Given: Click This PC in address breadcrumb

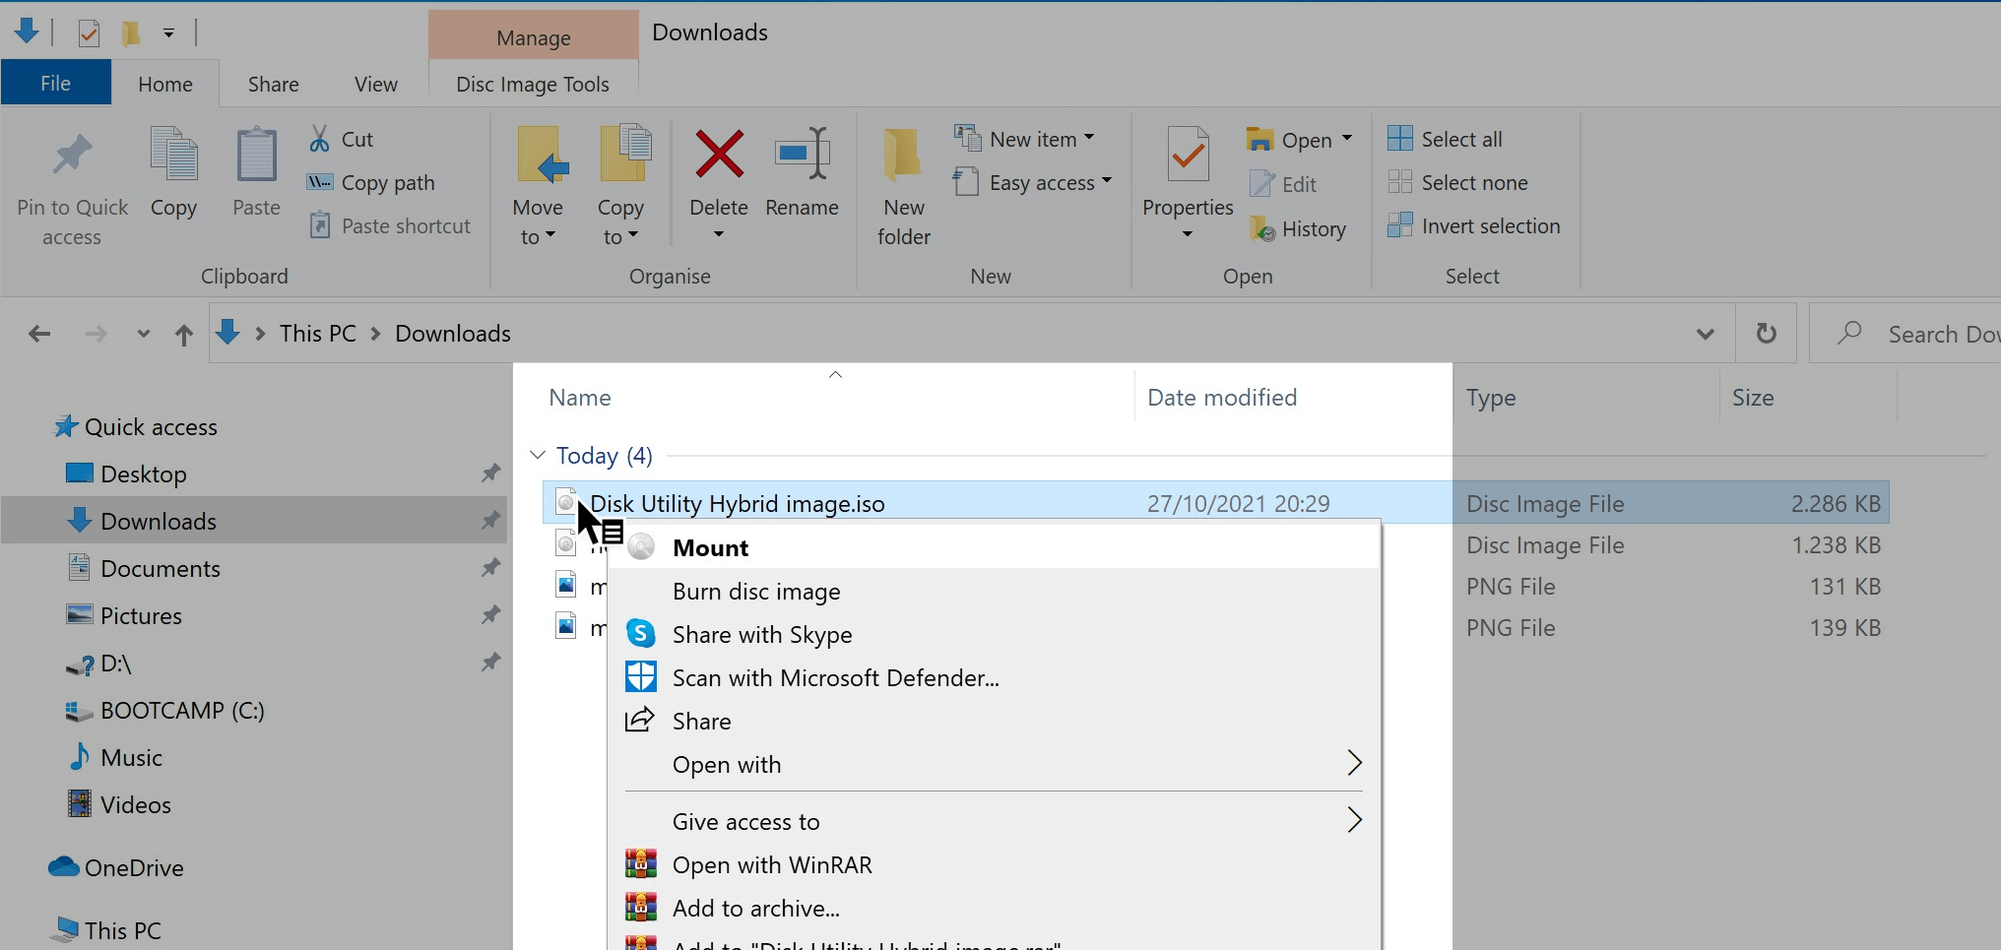Looking at the screenshot, I should (x=318, y=334).
